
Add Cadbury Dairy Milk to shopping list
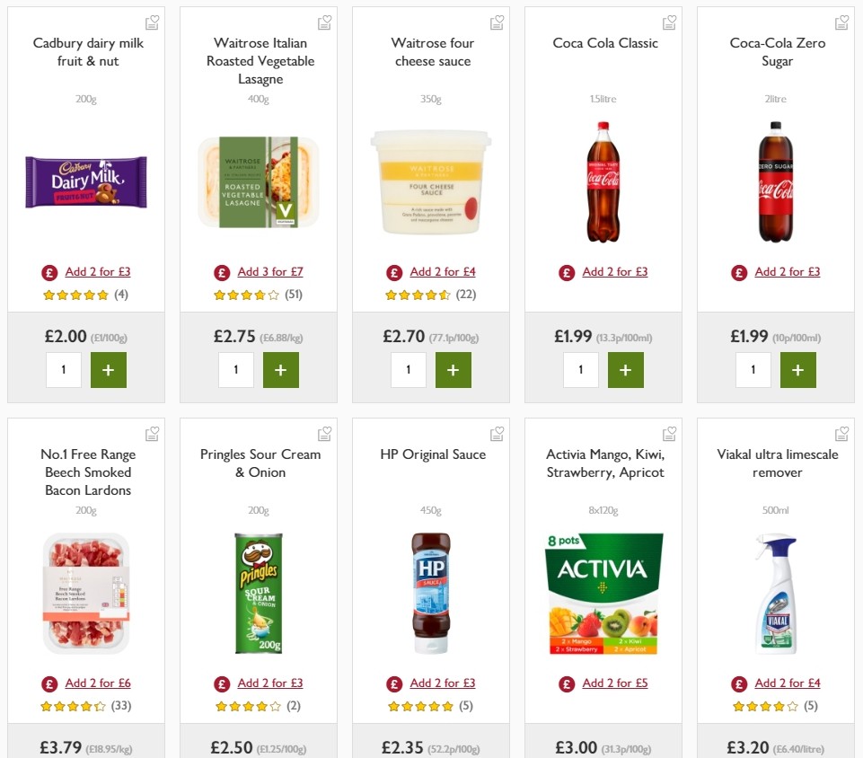coord(152,21)
